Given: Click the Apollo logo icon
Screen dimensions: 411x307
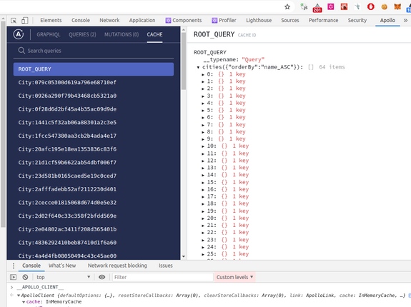Looking at the screenshot, I should [19, 34].
